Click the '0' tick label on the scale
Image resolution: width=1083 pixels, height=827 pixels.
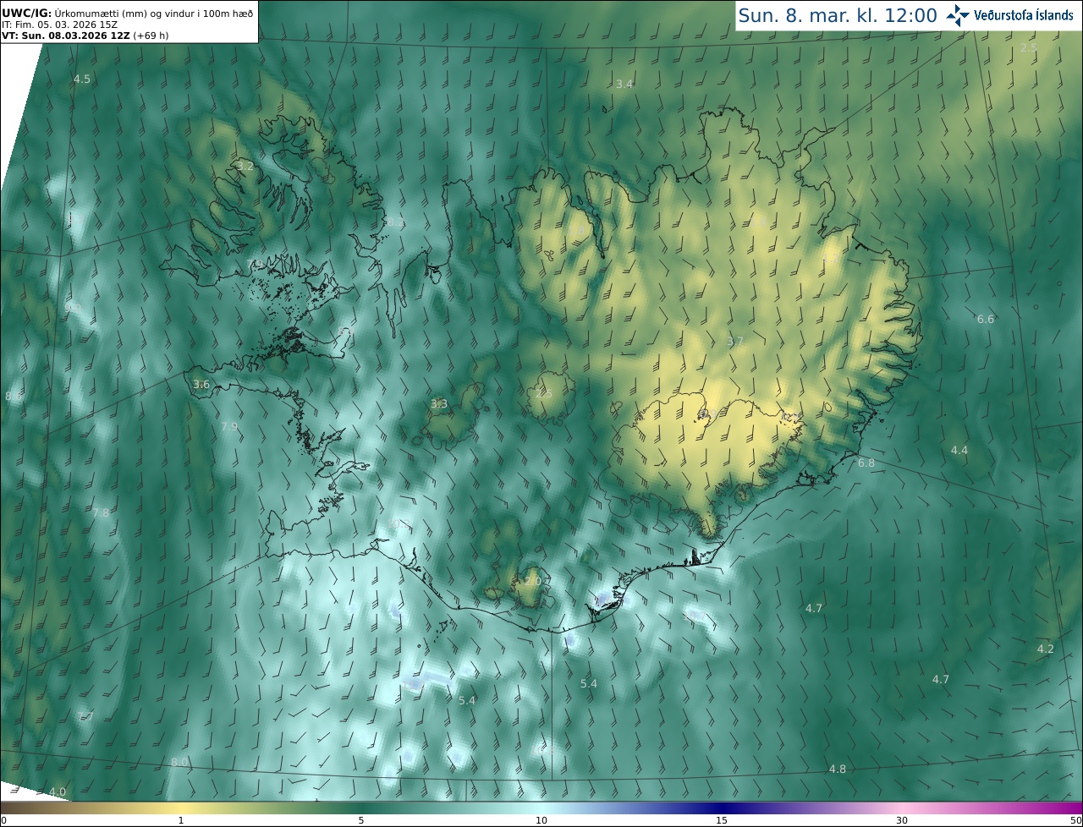tap(3, 820)
